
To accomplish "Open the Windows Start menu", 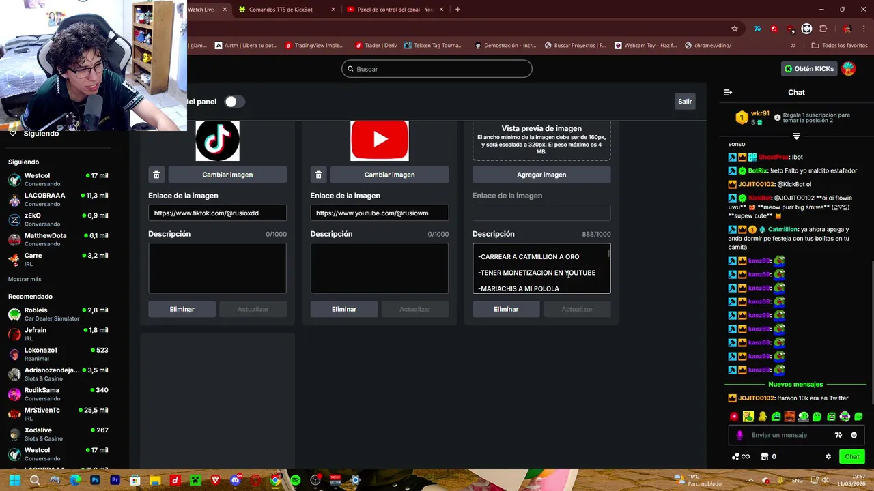I will coord(14,480).
